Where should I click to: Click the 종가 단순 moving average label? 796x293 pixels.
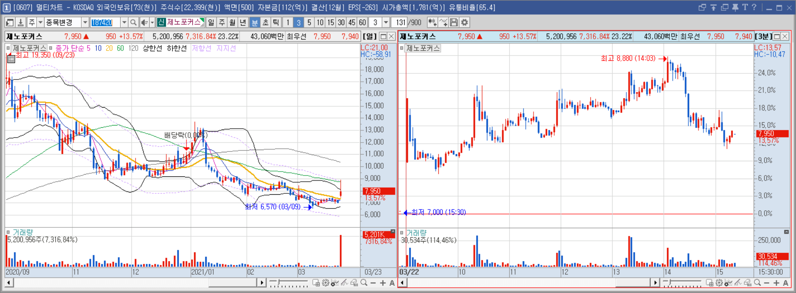tap(70, 48)
